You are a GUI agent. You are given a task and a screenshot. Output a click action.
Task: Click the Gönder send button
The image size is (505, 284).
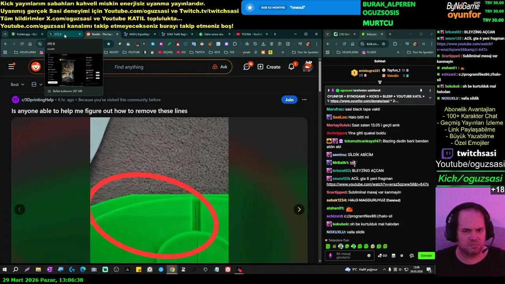tap(426, 256)
